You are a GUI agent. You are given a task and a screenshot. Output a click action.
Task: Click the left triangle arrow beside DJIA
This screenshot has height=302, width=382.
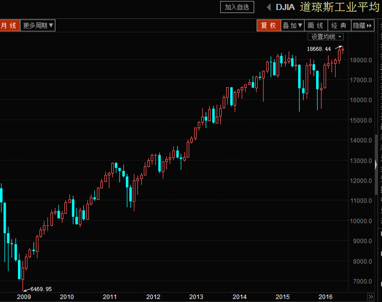(268, 7)
